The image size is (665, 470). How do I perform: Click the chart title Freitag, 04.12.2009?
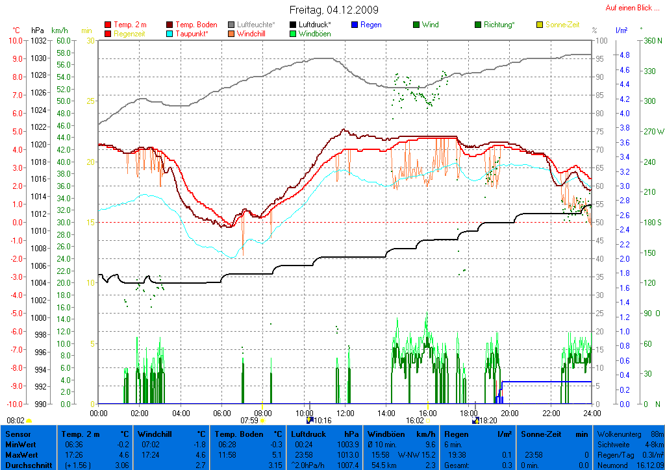point(333,10)
